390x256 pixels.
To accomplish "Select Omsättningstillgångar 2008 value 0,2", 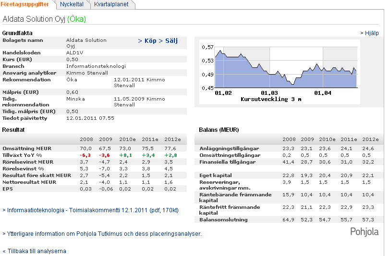I will (x=287, y=155).
